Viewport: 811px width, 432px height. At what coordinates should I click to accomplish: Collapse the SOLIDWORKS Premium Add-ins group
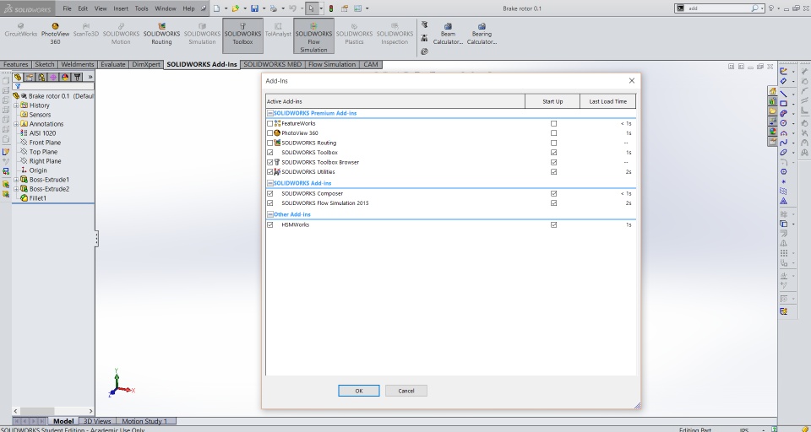270,113
